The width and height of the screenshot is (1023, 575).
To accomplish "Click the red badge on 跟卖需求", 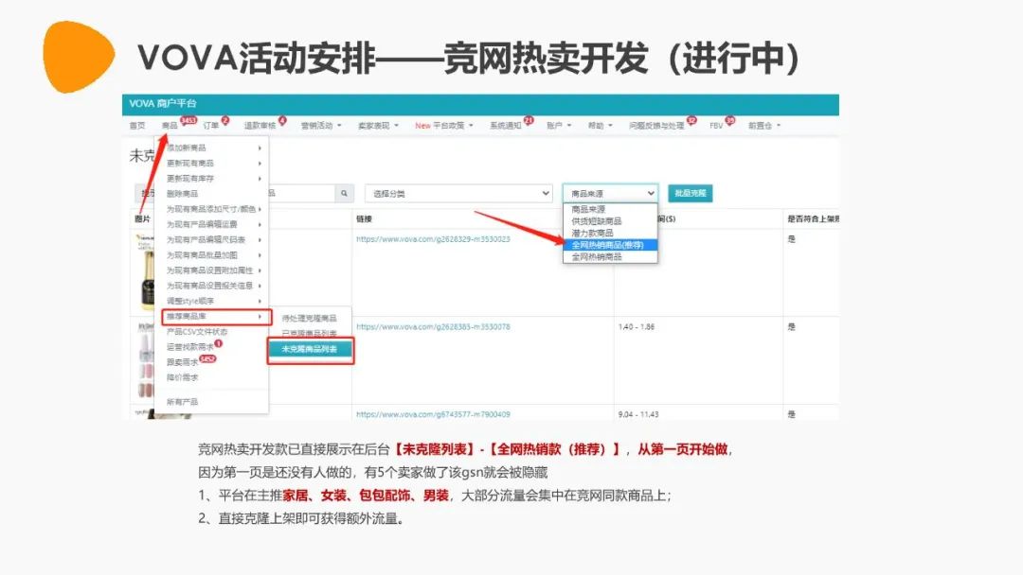I will click(x=207, y=358).
